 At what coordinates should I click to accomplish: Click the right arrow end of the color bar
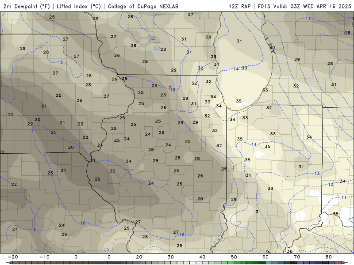pyautogui.click(x=345, y=263)
